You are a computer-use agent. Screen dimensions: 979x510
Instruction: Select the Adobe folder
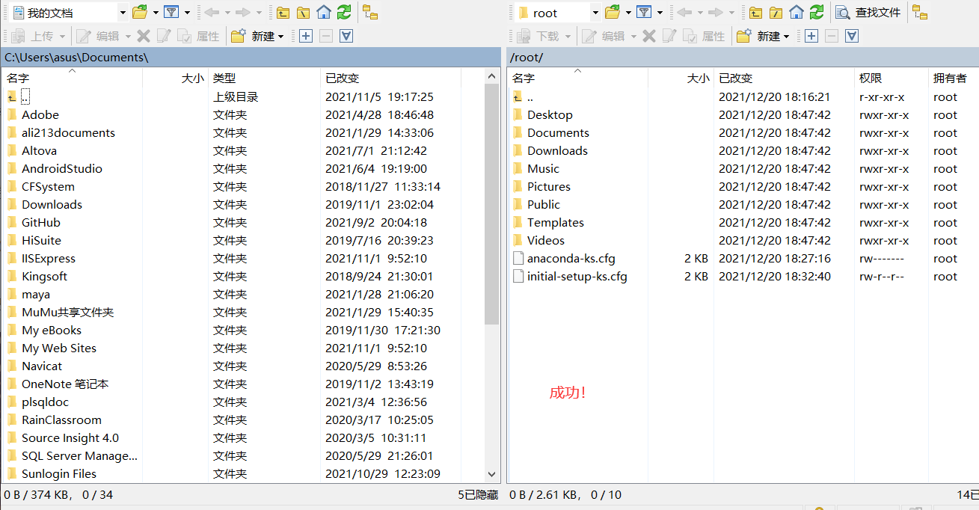point(40,114)
